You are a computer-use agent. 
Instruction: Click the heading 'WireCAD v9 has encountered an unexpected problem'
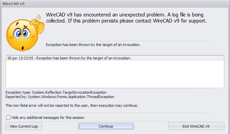pyautogui.click(x=106, y=15)
